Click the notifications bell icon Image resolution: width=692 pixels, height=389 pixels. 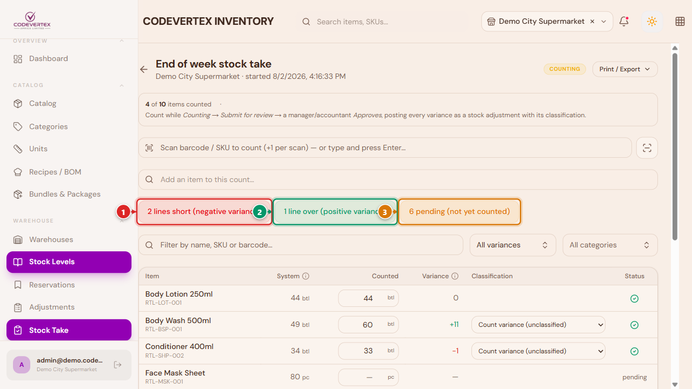(624, 22)
